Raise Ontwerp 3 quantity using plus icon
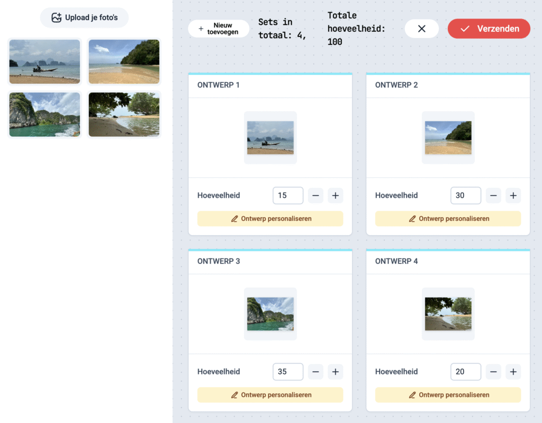Viewport: 542px width, 423px height. point(335,372)
